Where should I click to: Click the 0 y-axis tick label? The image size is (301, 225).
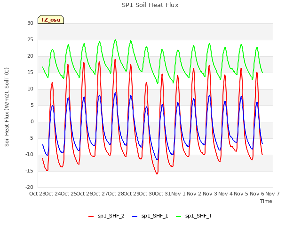pos(32,122)
